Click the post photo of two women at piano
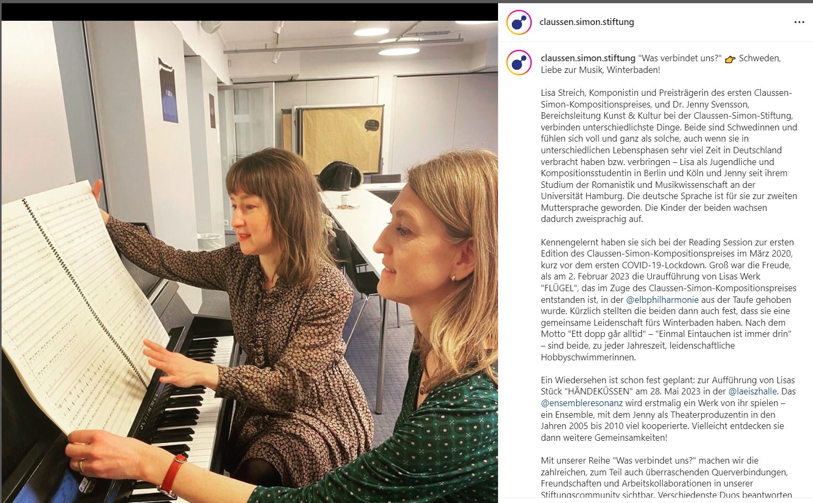The height and width of the screenshot is (503, 813). pyautogui.click(x=250, y=261)
